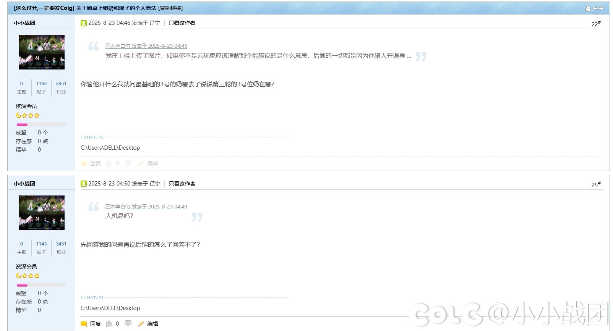
Task: Click 资深会员 rank label on post 22
Action: (26, 106)
